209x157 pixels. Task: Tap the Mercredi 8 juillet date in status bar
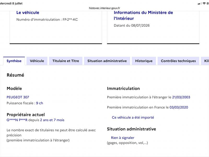[x=11, y=3]
